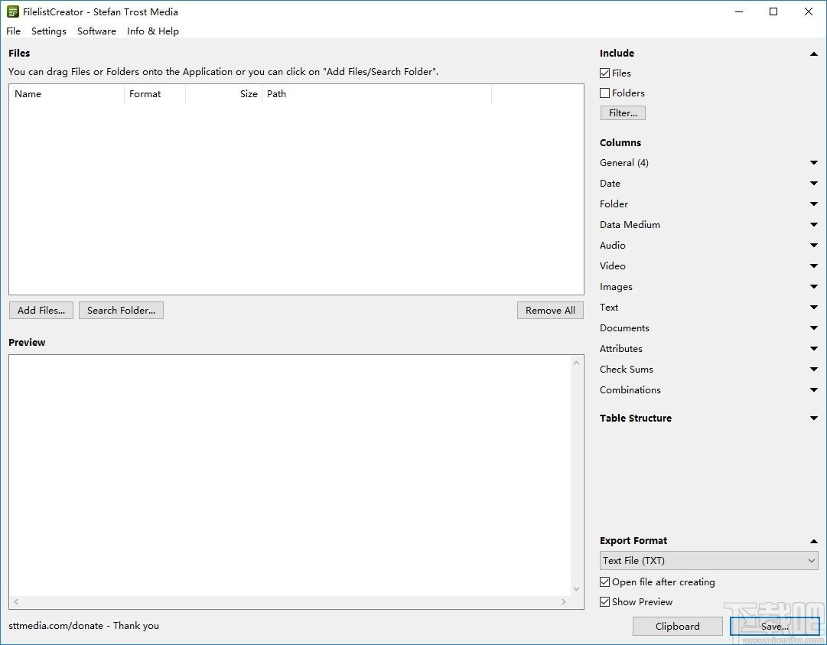
Task: Expand the General (4) columns group
Action: pyautogui.click(x=814, y=163)
